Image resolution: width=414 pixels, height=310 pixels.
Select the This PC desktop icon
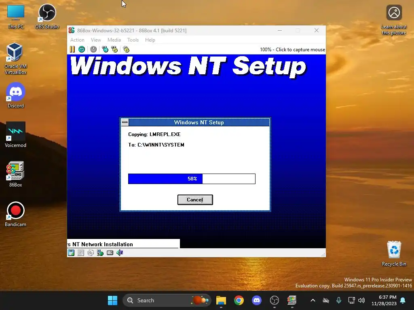16,17
